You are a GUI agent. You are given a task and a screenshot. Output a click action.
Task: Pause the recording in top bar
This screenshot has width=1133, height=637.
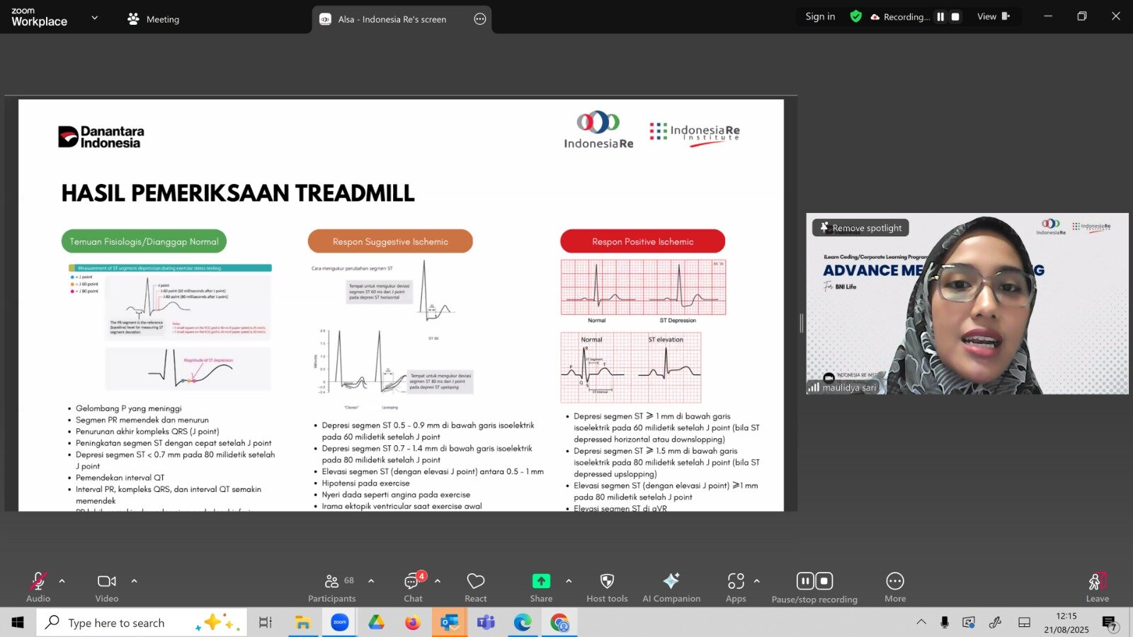[x=940, y=17]
